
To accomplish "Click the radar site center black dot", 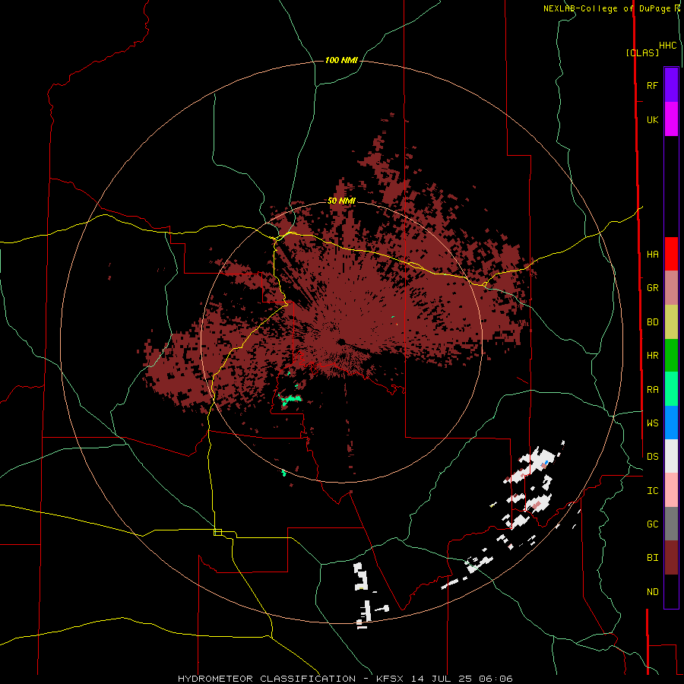I will pos(340,342).
